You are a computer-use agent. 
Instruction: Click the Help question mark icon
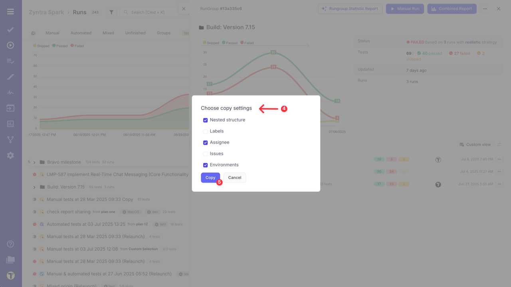click(x=10, y=244)
